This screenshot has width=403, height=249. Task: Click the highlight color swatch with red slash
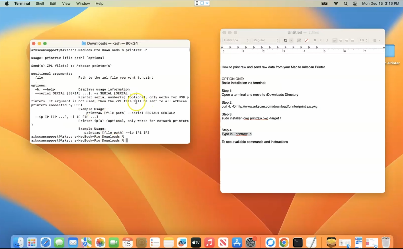pos(307,40)
